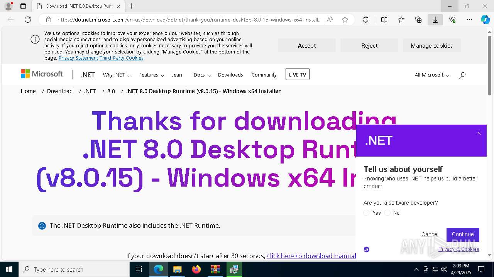Viewport: 494px width, 277px height.
Task: Close the browser tab
Action: tap(118, 6)
